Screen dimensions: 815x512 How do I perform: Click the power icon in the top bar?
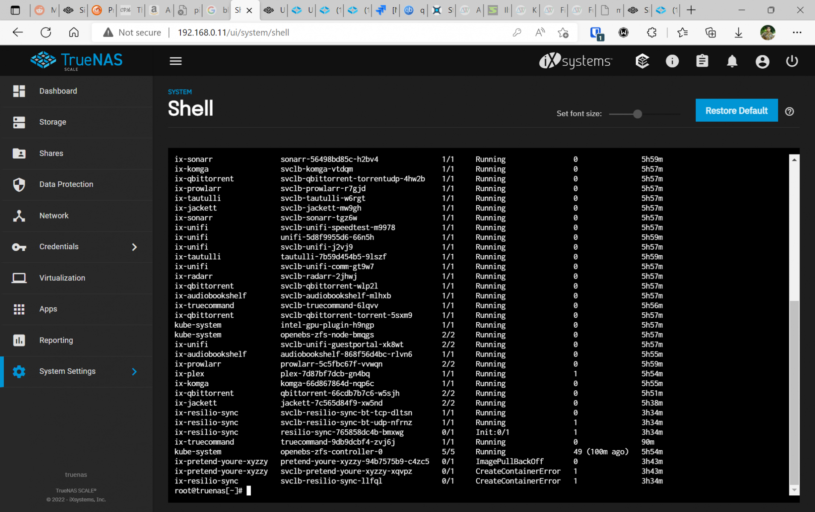click(792, 61)
